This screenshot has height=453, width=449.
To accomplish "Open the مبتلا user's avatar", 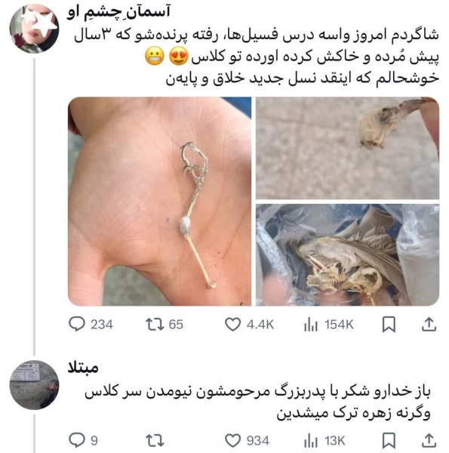I will point(35,385).
